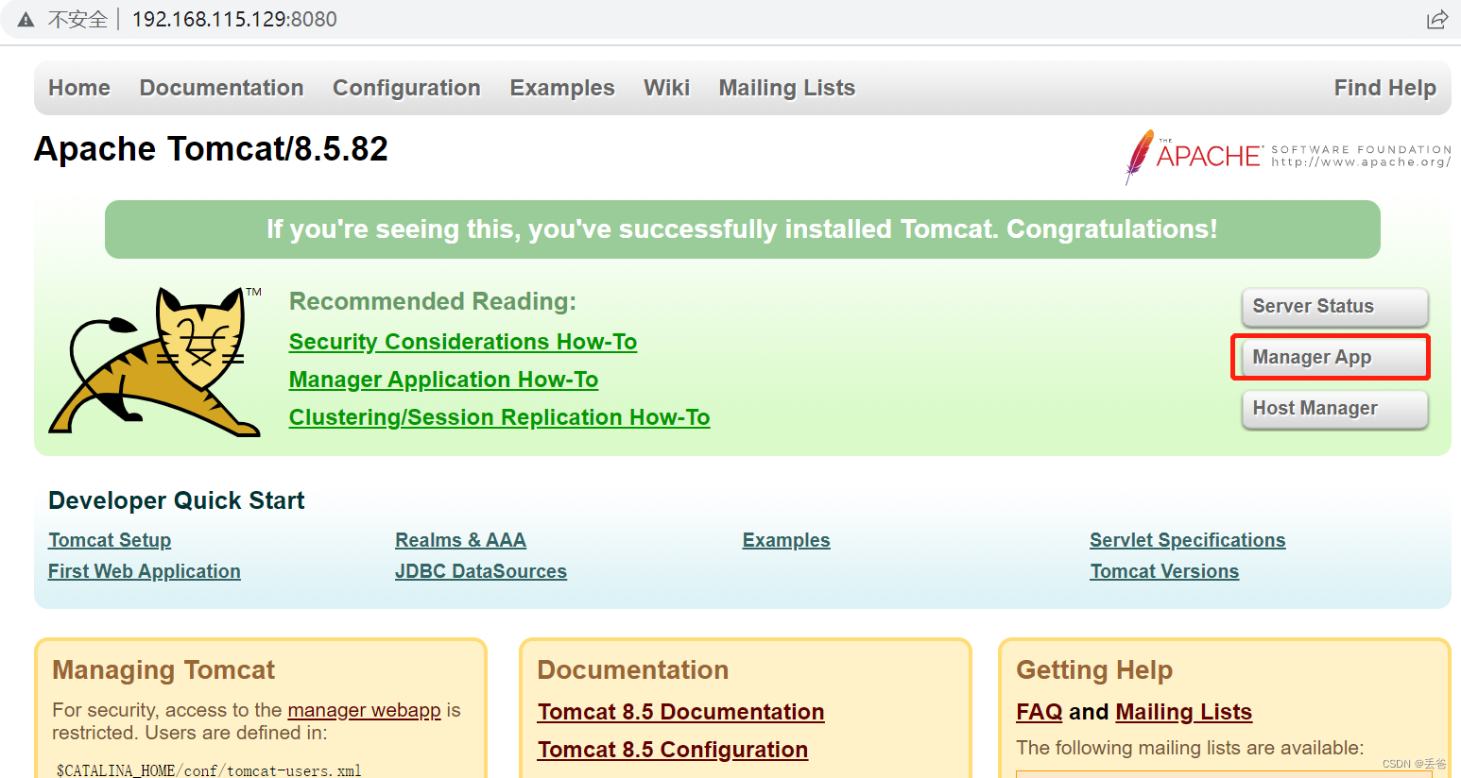Click the address bar URL 192.168.115.129:8080
Viewport: 1461px width, 778px height.
click(x=234, y=20)
